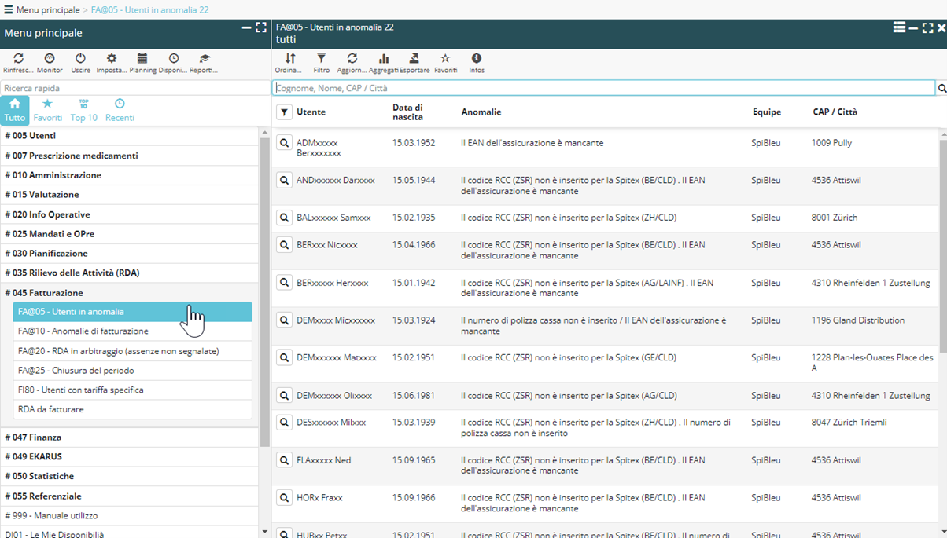Viewport: 947px width, 538px height.
Task: Switch to the Top 10 tab
Action: point(83,110)
